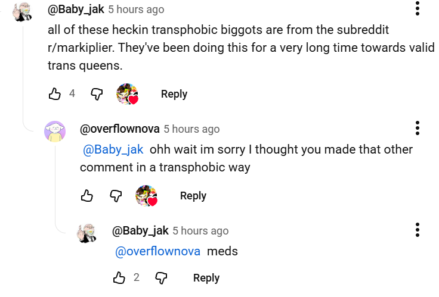Click the blue @overflownova mention link
Screen dimensions: 439x297
pyautogui.click(x=157, y=251)
